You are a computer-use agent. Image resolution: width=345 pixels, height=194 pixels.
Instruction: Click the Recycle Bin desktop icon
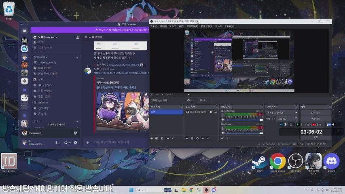(8, 10)
